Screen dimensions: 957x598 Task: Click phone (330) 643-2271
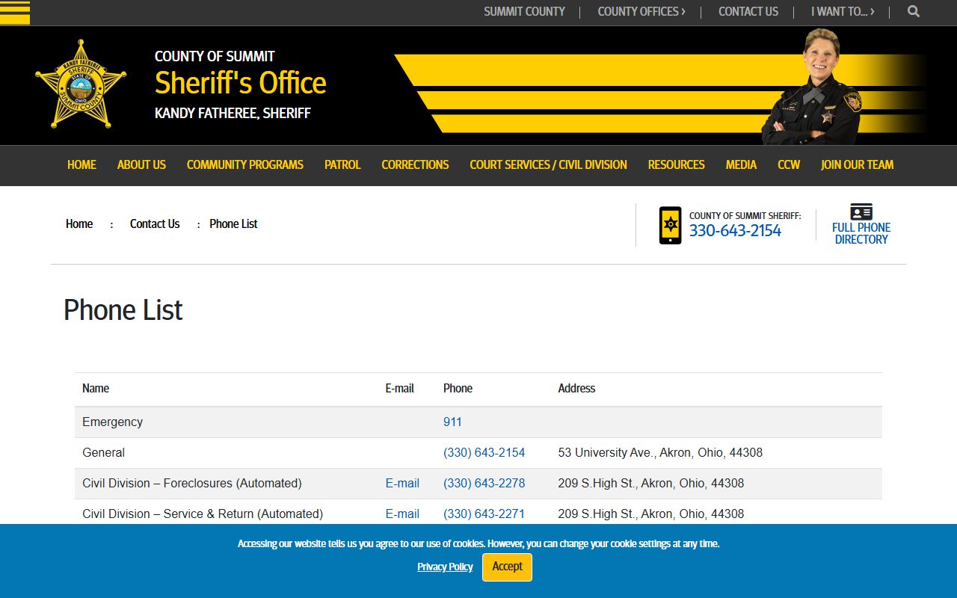point(484,514)
